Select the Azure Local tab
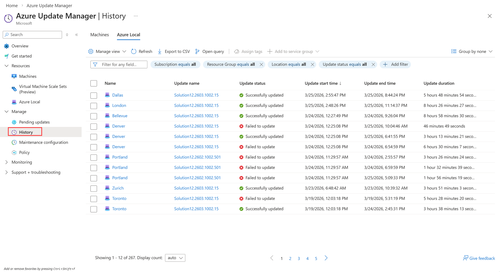This screenshot has width=500, height=272. point(128,34)
